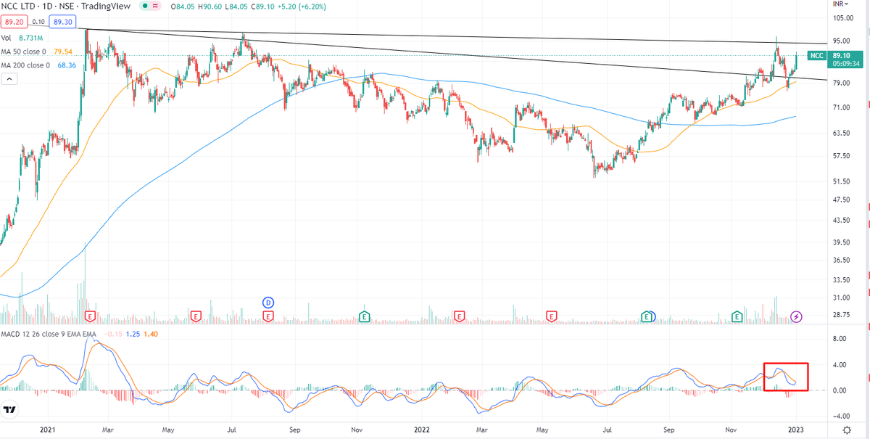Click the 105.00 price axis label

(x=841, y=18)
